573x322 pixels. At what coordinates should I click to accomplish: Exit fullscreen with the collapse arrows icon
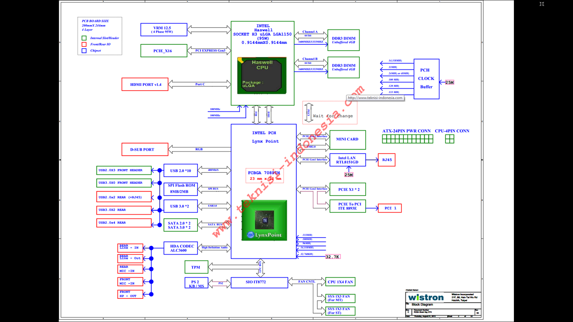pyautogui.click(x=542, y=4)
